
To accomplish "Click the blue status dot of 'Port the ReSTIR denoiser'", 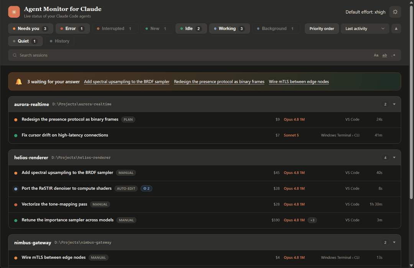I will [x=16, y=189].
